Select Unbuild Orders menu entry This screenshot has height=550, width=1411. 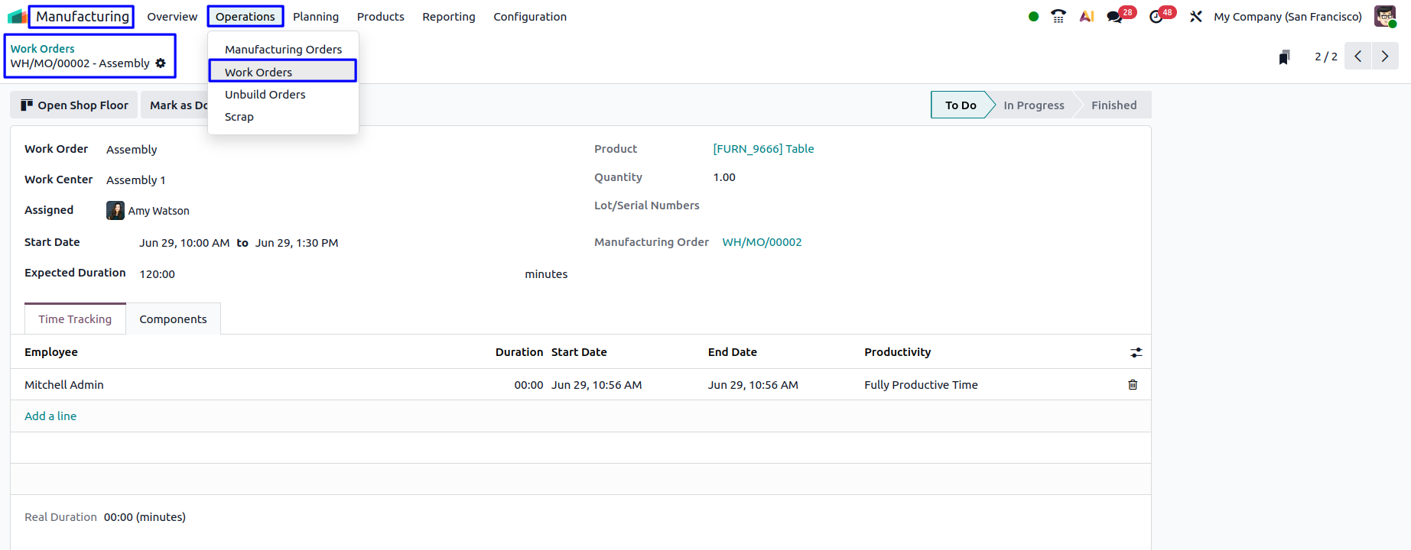tap(283, 95)
